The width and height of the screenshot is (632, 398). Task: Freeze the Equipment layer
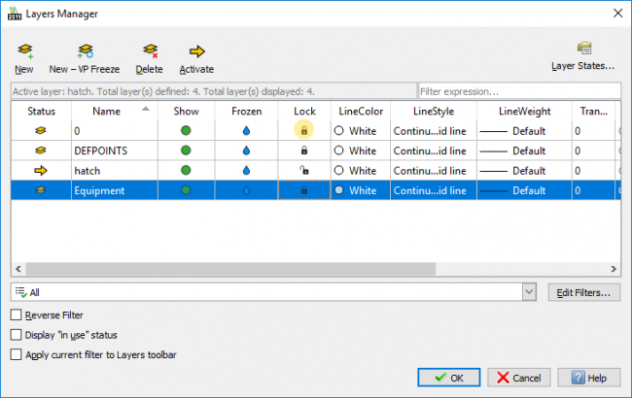246,190
